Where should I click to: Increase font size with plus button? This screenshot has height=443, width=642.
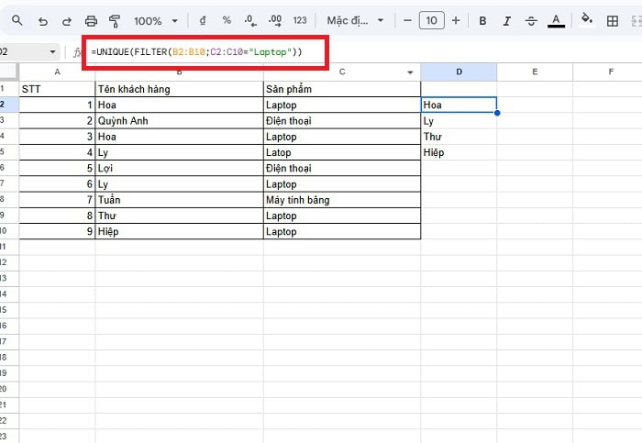[x=456, y=20]
